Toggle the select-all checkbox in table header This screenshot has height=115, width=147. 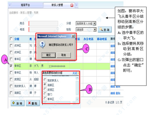coord(11,39)
